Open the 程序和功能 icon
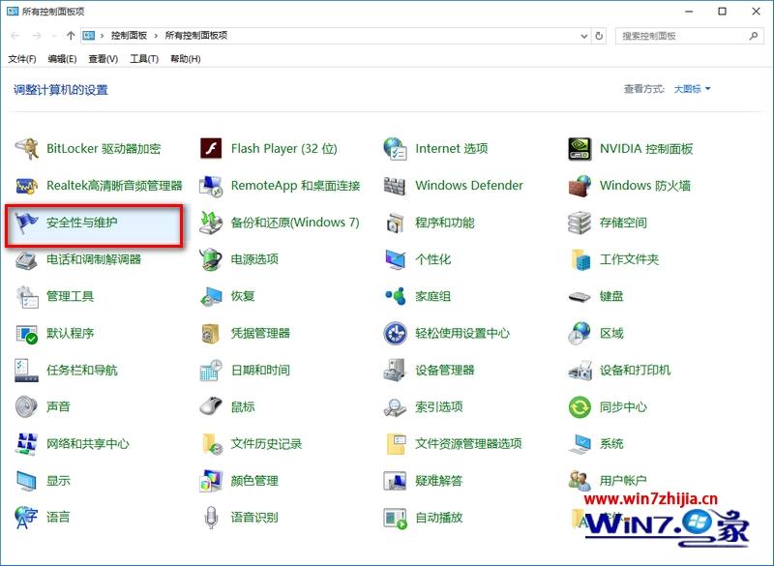This screenshot has height=566, width=774. click(396, 223)
